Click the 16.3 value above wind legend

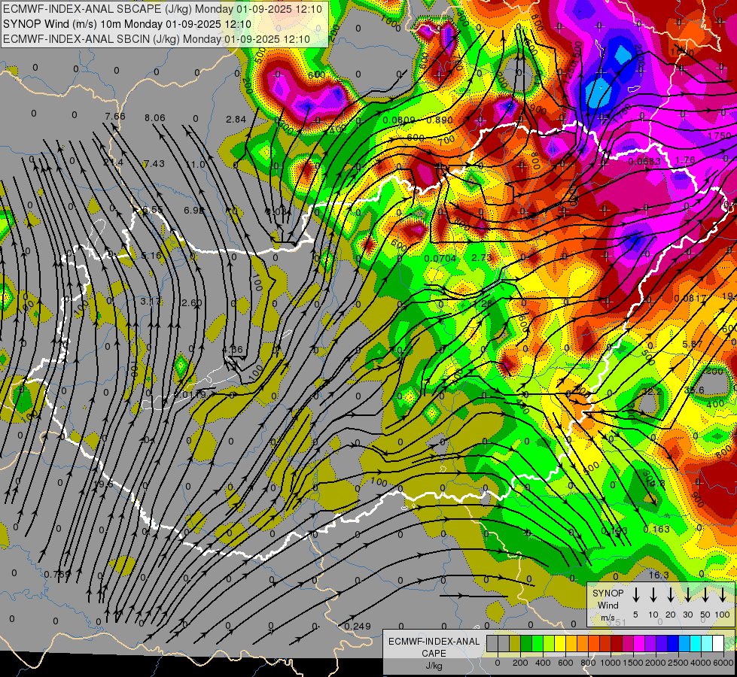(659, 575)
